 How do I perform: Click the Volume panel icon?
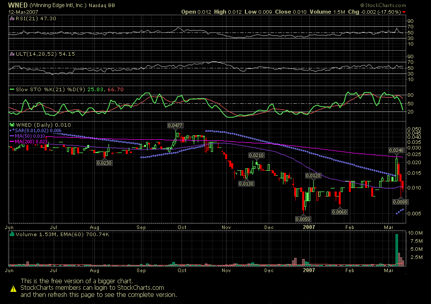tap(11, 234)
